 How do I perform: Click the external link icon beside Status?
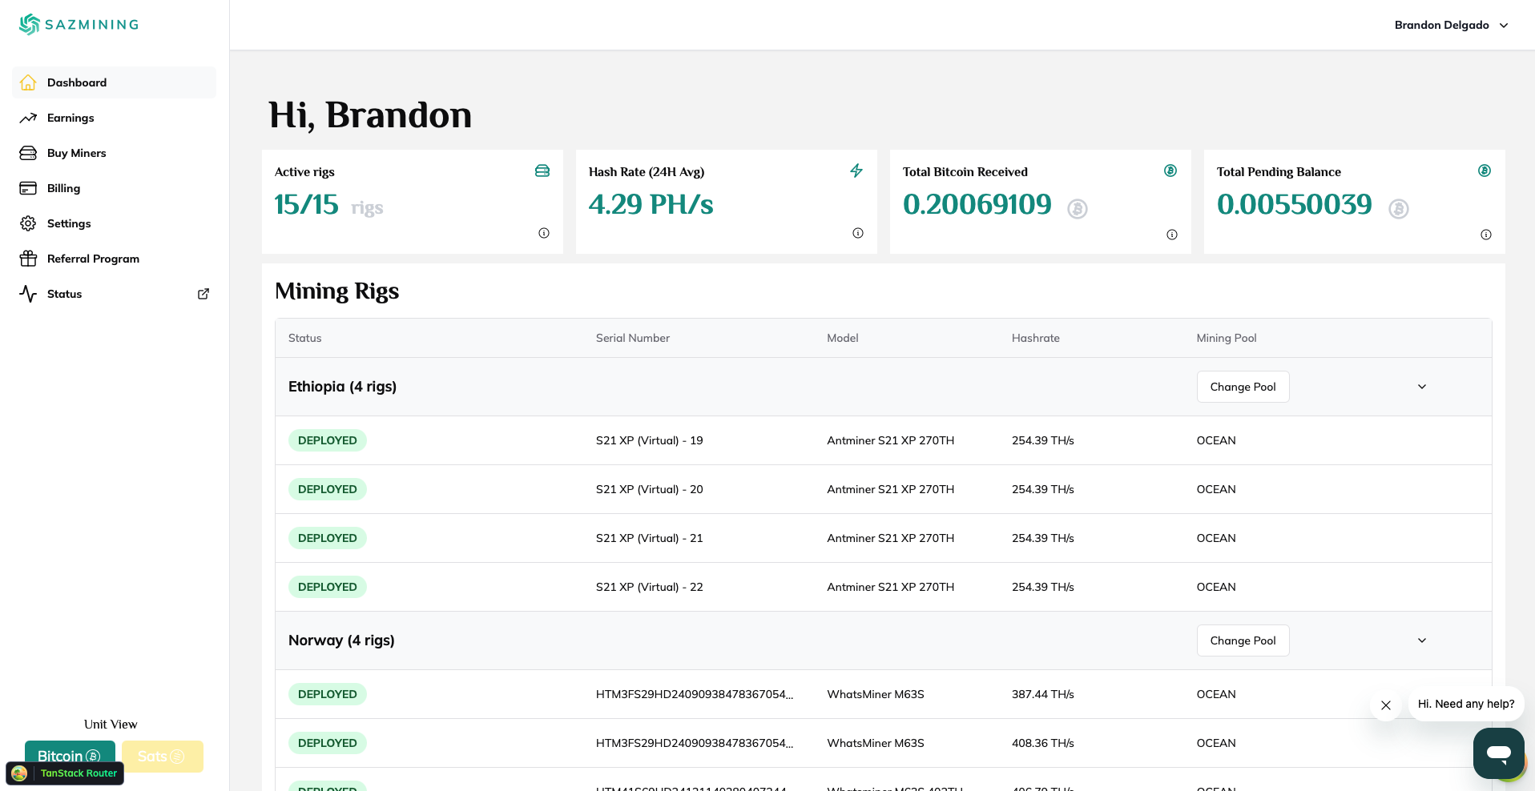coord(203,294)
